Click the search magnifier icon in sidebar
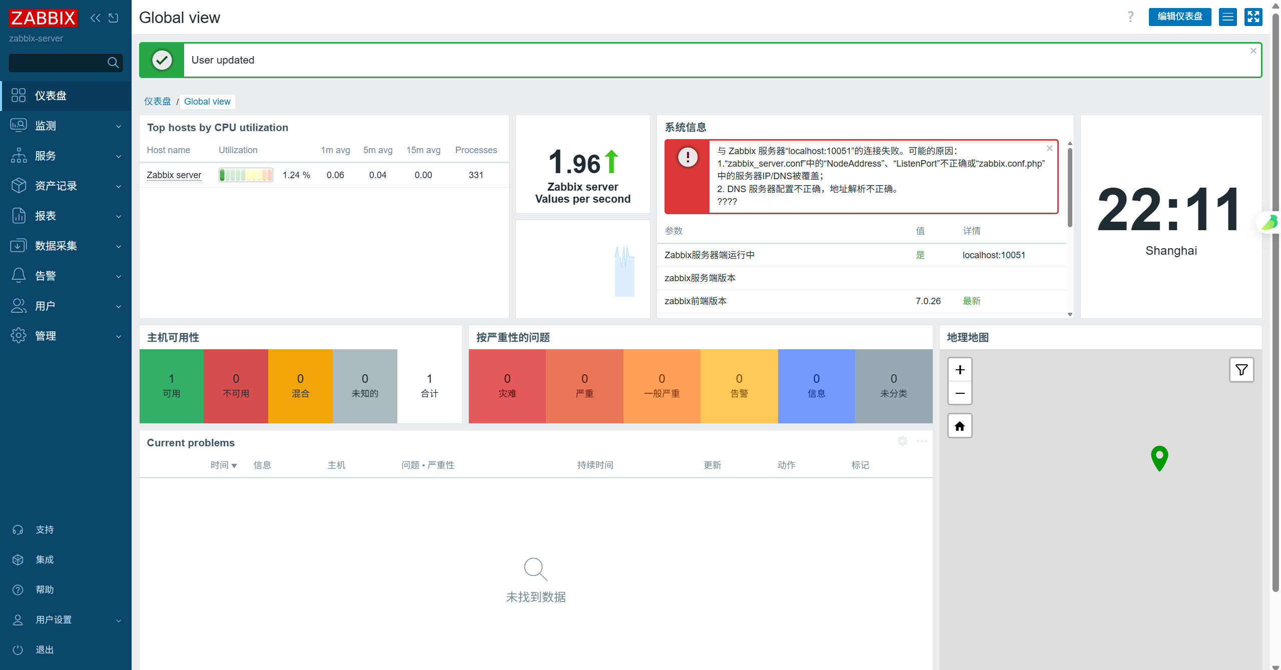The width and height of the screenshot is (1281, 670). [113, 63]
